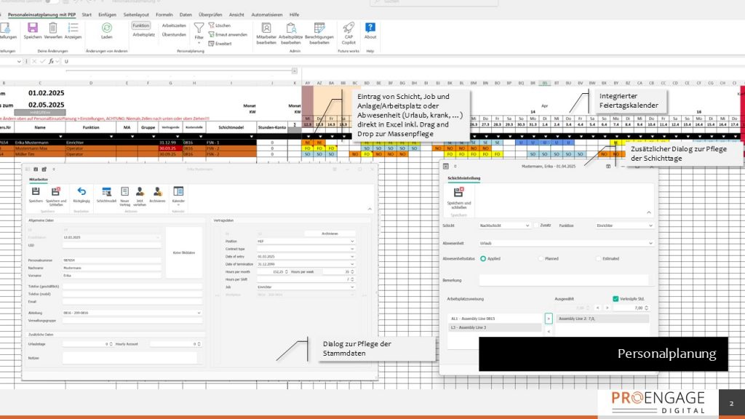
Task: Open the Formeln ribbon tab
Action: coord(164,14)
